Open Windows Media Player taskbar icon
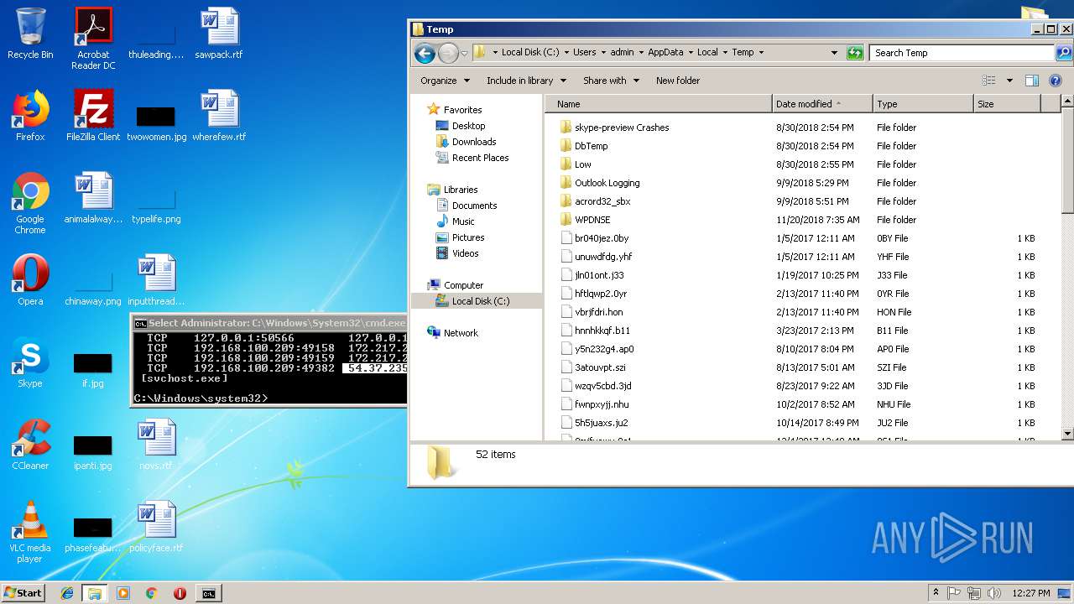 [123, 593]
